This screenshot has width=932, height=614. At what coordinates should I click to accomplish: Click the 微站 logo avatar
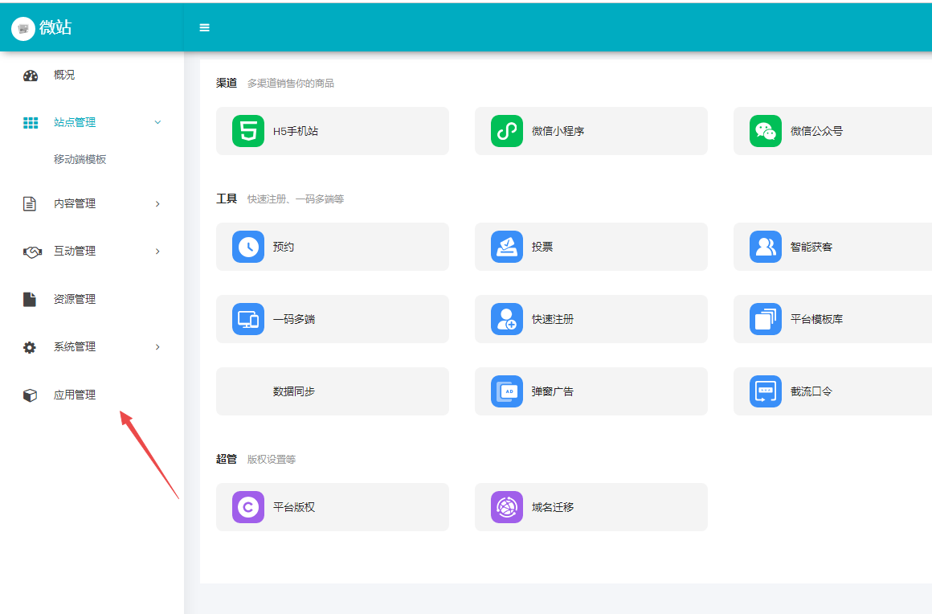(23, 29)
